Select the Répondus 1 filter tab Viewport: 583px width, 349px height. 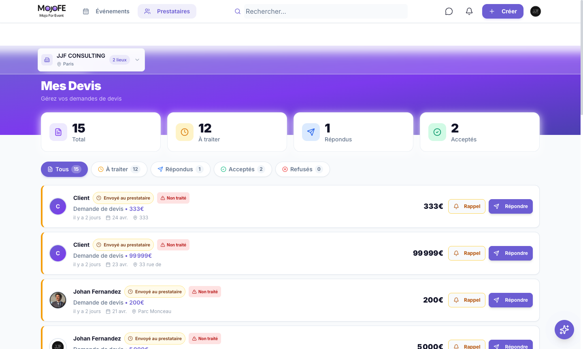click(x=181, y=169)
